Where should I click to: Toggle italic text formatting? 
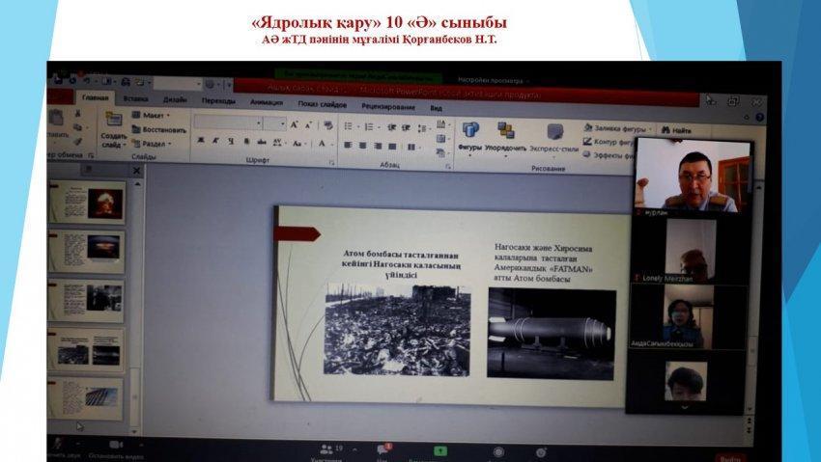[215, 143]
